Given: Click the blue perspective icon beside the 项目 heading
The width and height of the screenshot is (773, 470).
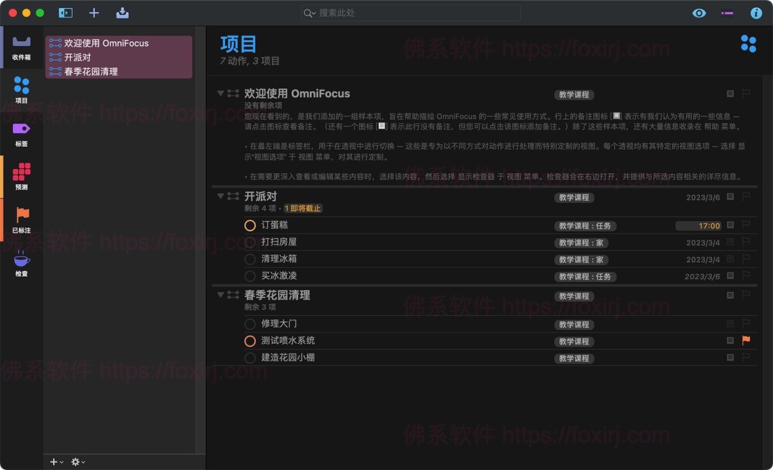Looking at the screenshot, I should coord(749,44).
